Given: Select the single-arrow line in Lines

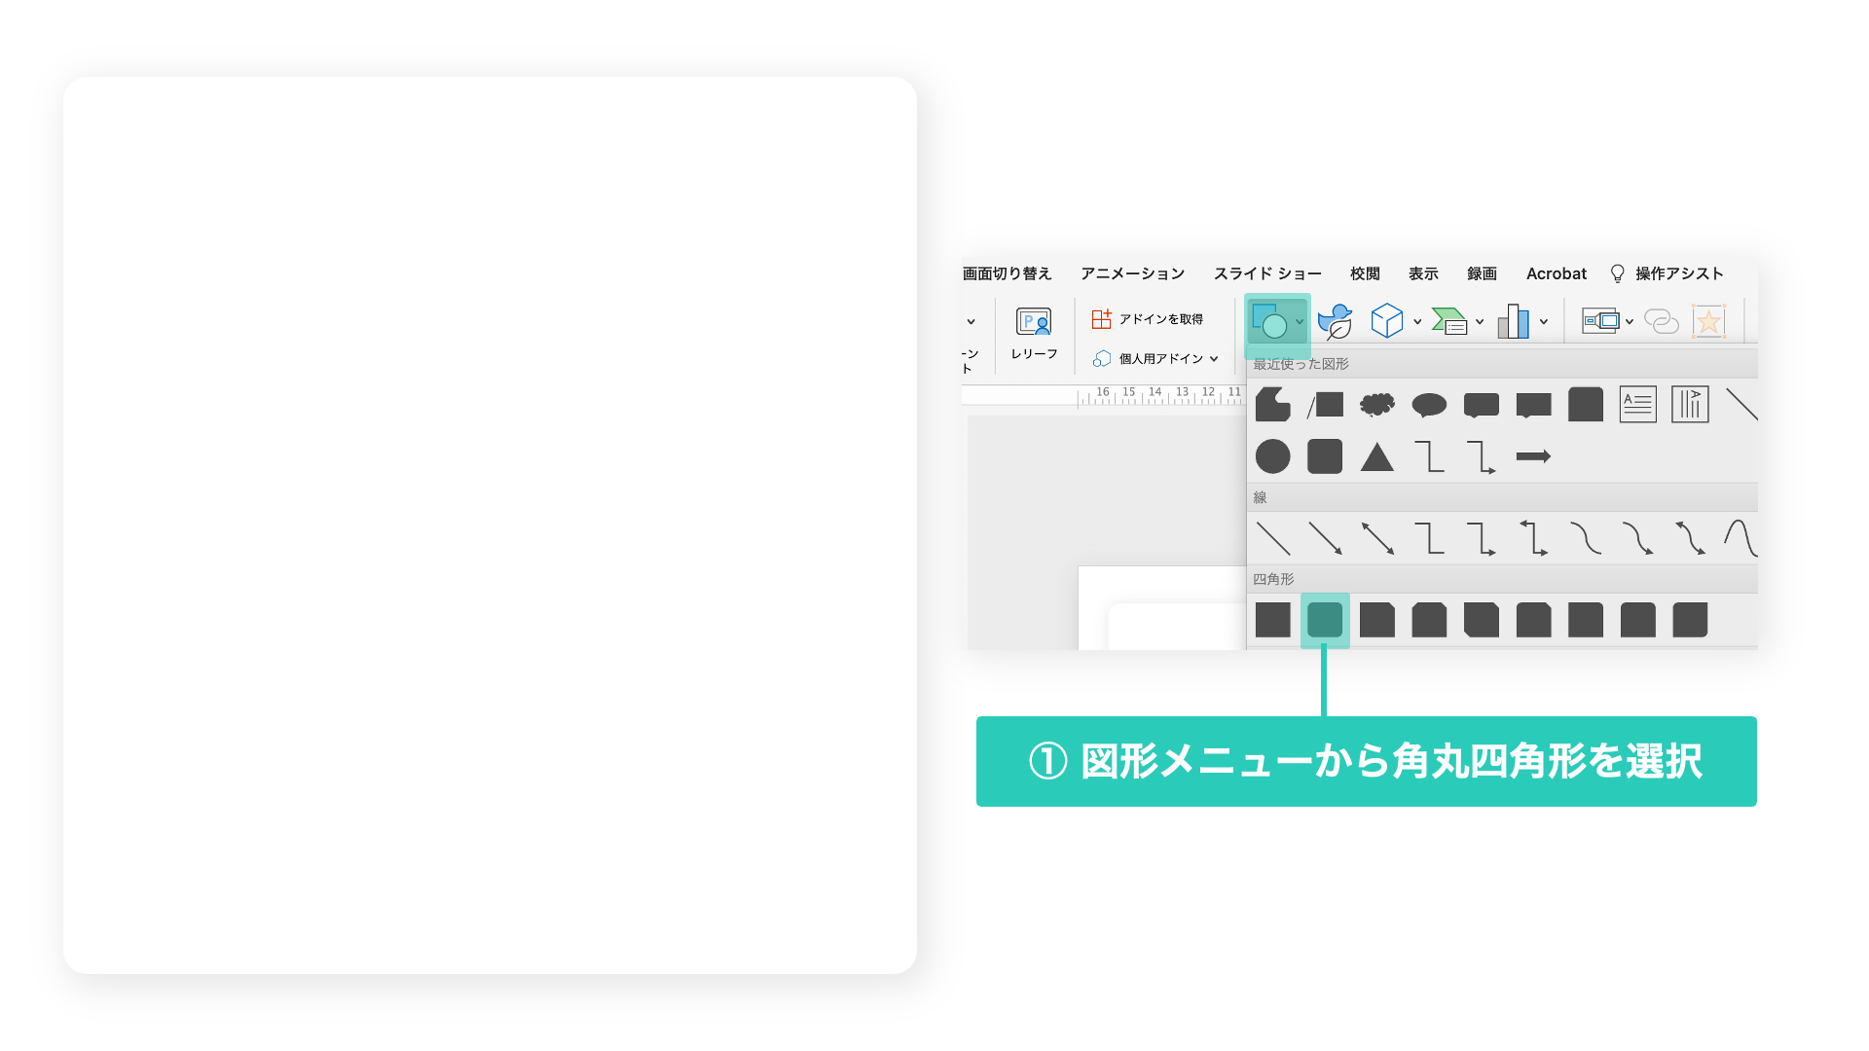Looking at the screenshot, I should [x=1325, y=538].
